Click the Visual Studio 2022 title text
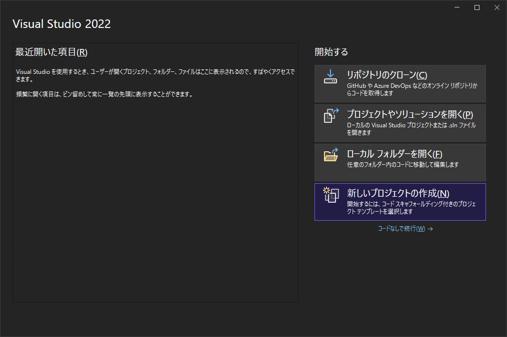The image size is (507, 337). point(61,24)
